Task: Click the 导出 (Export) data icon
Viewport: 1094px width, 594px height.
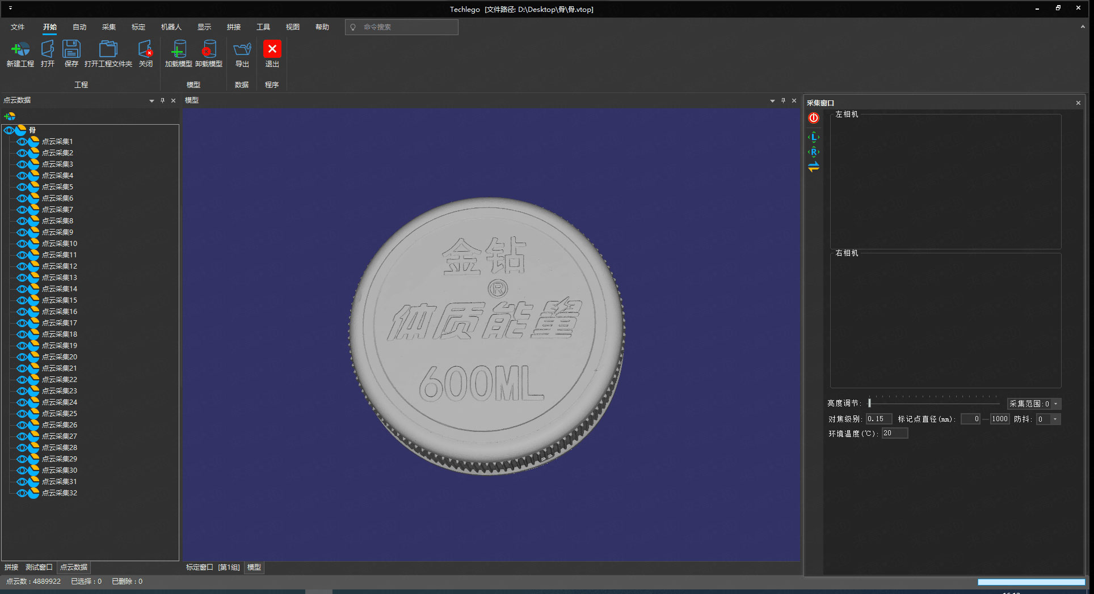Action: pyautogui.click(x=242, y=50)
